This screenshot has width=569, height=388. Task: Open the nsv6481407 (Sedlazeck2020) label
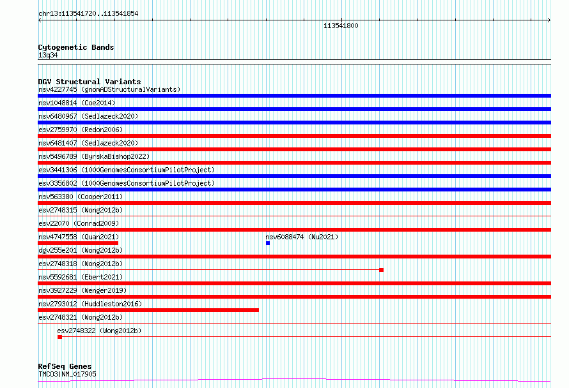[x=88, y=143]
